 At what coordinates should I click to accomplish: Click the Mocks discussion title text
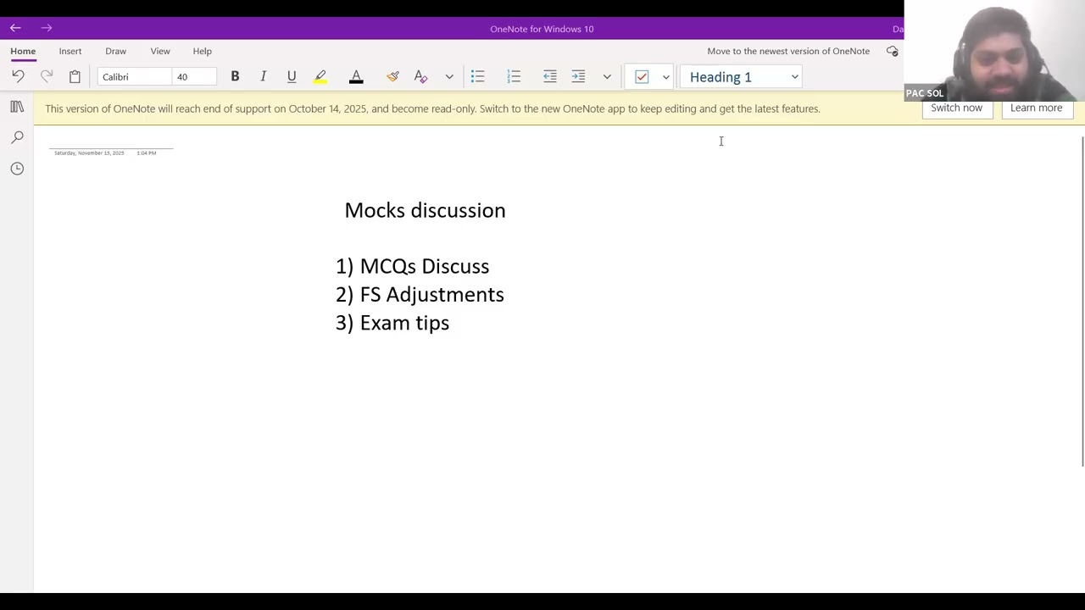click(x=425, y=210)
